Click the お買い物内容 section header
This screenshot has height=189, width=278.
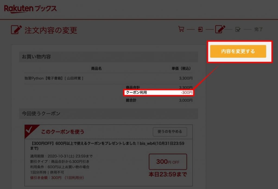coord(36,57)
